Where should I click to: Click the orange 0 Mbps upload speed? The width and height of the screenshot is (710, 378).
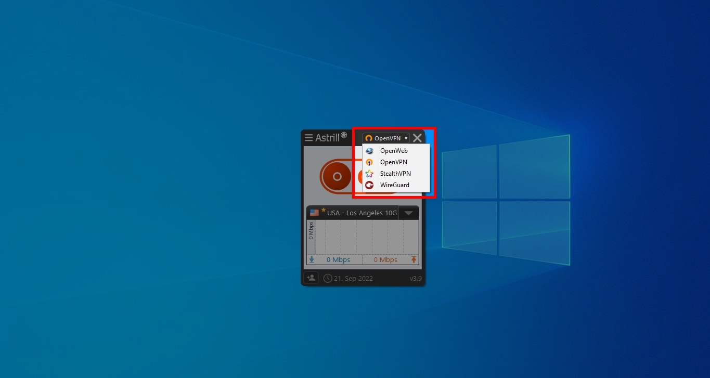coord(385,260)
